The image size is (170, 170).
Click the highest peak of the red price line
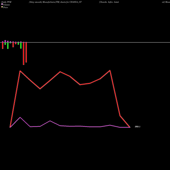(110, 70)
